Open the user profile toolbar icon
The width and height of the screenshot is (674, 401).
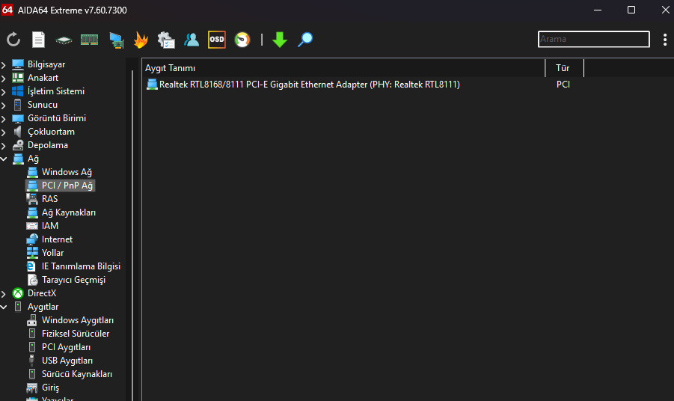(x=192, y=40)
